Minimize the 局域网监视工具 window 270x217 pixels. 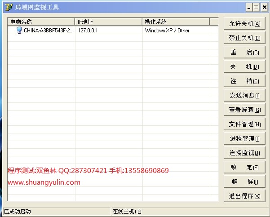click(249, 7)
